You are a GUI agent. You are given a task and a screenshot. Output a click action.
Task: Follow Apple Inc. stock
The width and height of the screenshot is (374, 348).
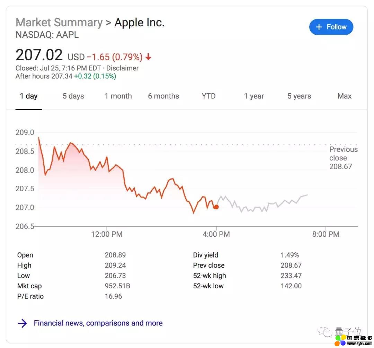point(331,27)
